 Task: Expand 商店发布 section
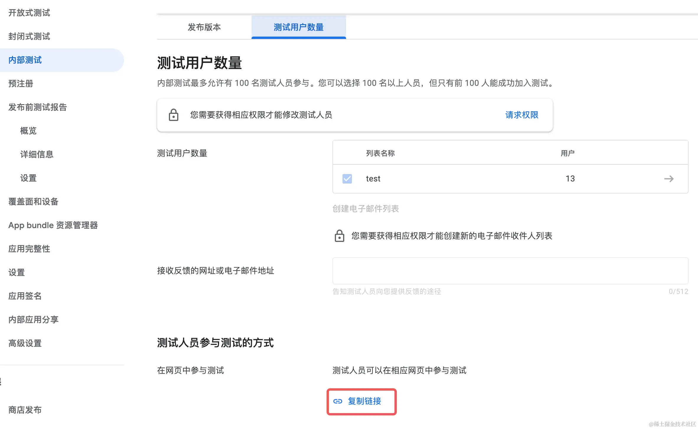click(25, 410)
